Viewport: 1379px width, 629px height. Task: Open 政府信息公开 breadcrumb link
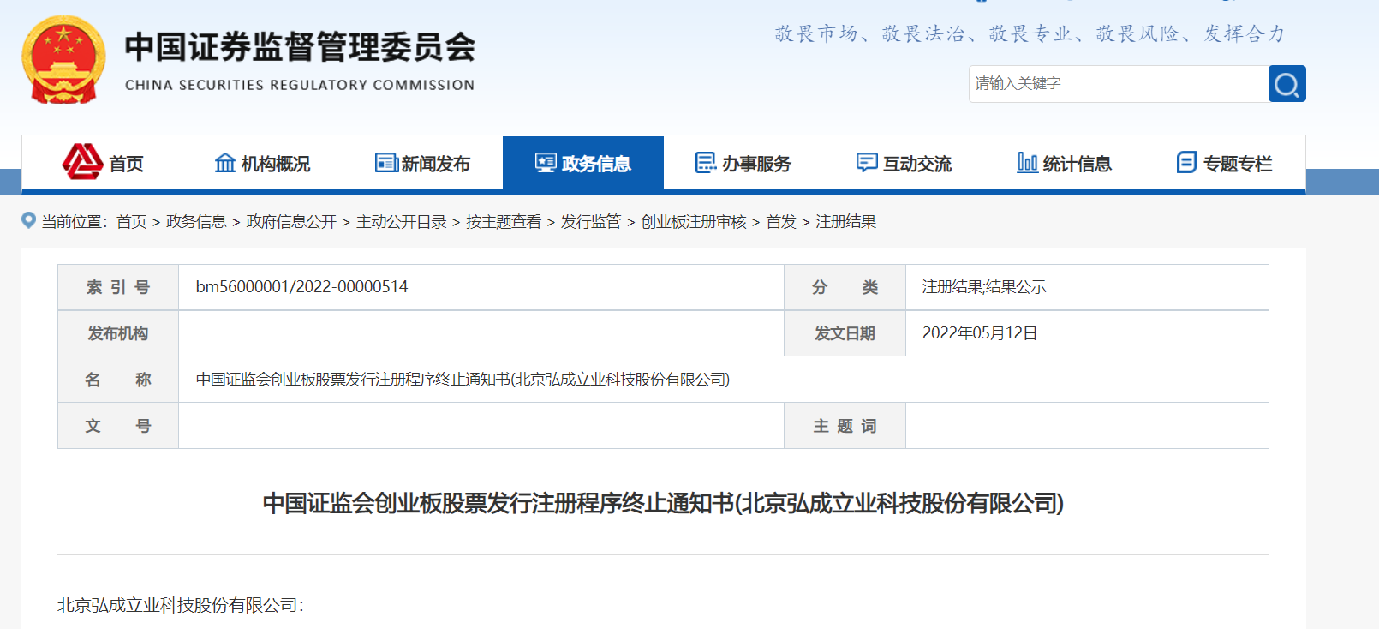(291, 222)
